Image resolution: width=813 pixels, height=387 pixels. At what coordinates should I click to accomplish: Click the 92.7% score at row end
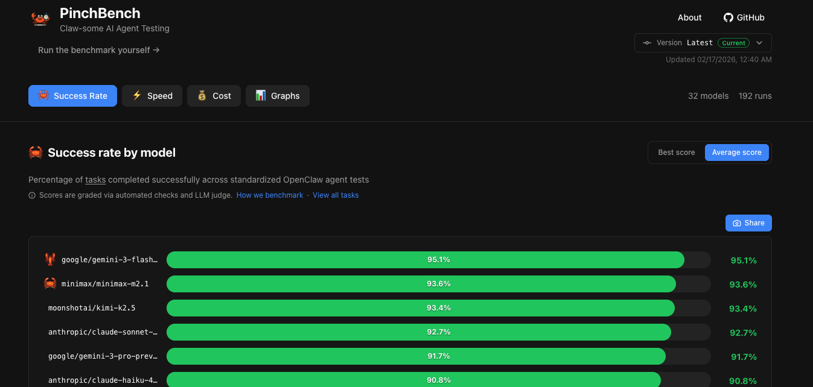pyautogui.click(x=743, y=333)
